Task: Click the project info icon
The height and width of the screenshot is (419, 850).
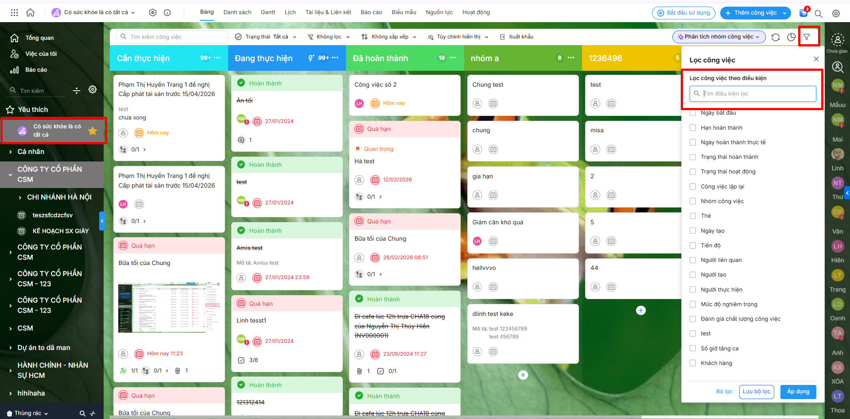Action: 167,13
